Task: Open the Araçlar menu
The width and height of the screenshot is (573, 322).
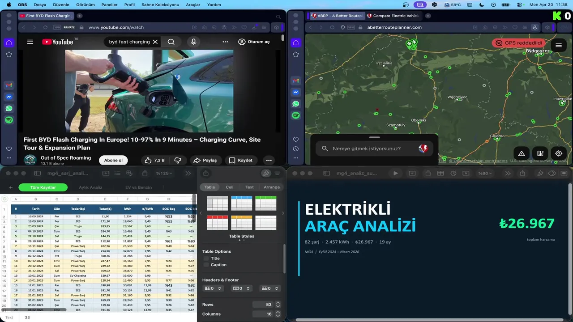Action: pyautogui.click(x=193, y=4)
